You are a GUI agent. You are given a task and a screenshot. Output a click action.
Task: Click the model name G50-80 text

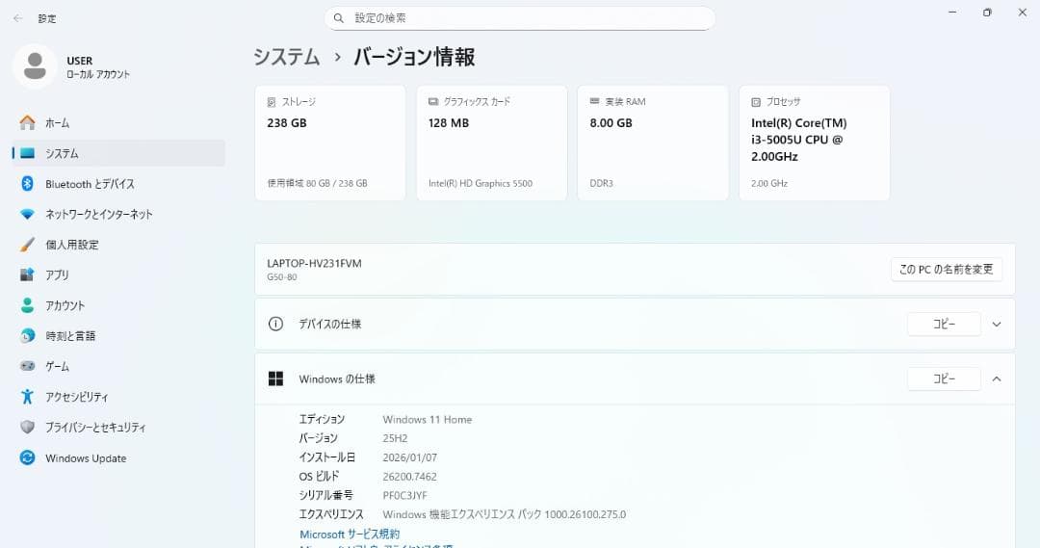point(282,277)
